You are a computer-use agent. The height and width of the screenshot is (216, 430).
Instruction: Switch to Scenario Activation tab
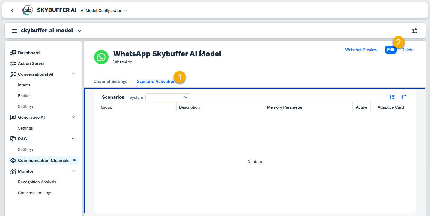tap(156, 81)
